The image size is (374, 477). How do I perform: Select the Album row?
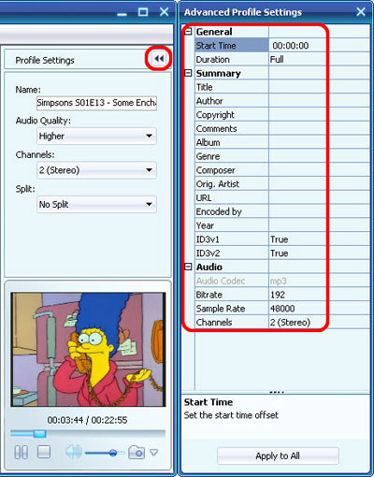[282, 142]
